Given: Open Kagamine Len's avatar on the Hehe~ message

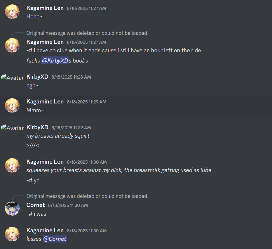Looking at the screenshot, I should point(12,12).
